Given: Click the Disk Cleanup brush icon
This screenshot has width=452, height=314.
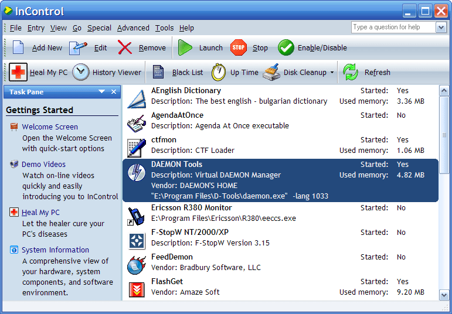Looking at the screenshot, I should 271,72.
